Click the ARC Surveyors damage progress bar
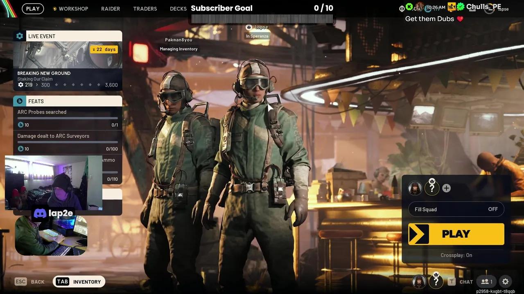The width and height of the screenshot is (524, 294). coord(68,142)
